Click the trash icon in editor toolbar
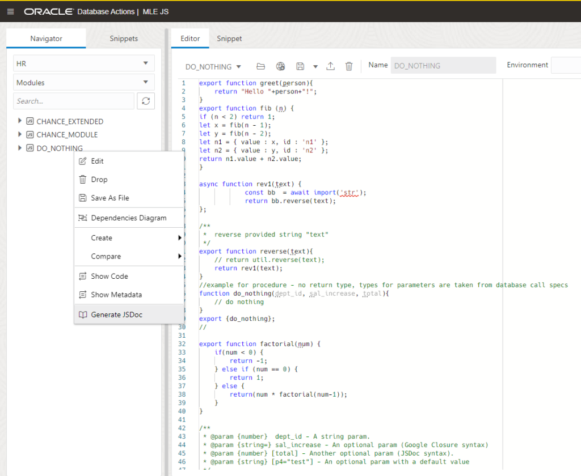 pyautogui.click(x=349, y=66)
